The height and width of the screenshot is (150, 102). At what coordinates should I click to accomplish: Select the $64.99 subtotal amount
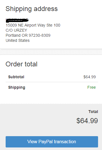[90, 77]
